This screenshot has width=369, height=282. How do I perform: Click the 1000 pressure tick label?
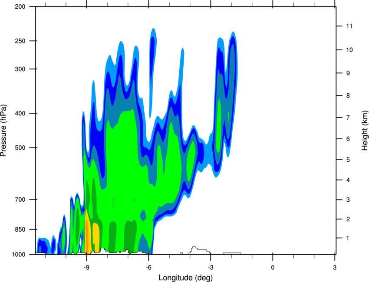(x=18, y=255)
